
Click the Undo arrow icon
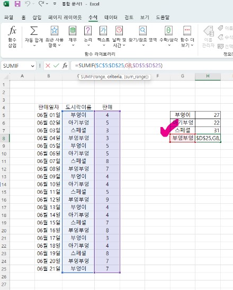click(x=28, y=4)
